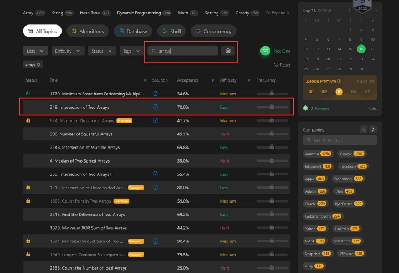Screen dimensions: 399x273
Task: Open the Difficulty filter dropdown
Action: click(x=68, y=51)
